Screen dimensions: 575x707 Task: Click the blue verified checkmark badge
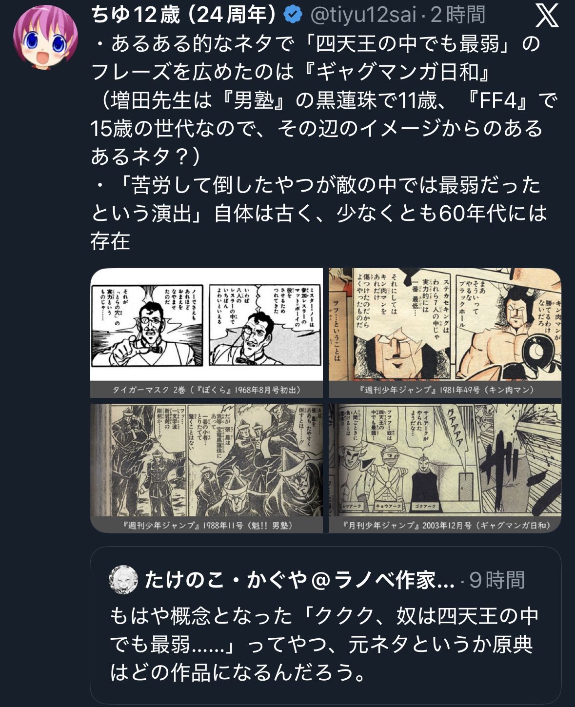(x=293, y=15)
